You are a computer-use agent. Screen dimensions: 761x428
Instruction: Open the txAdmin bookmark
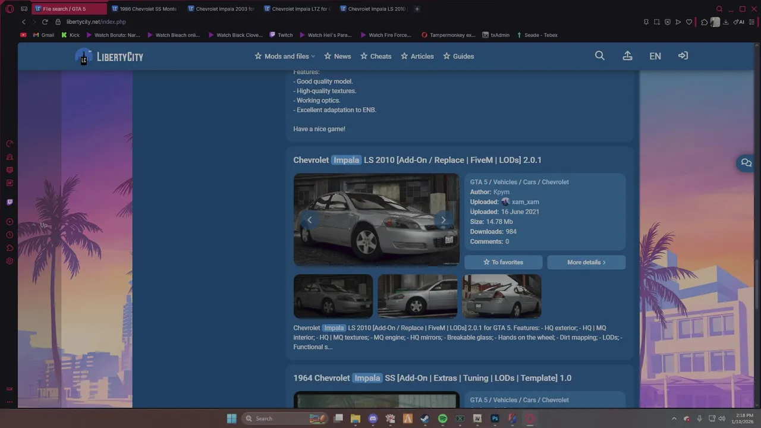pos(496,35)
